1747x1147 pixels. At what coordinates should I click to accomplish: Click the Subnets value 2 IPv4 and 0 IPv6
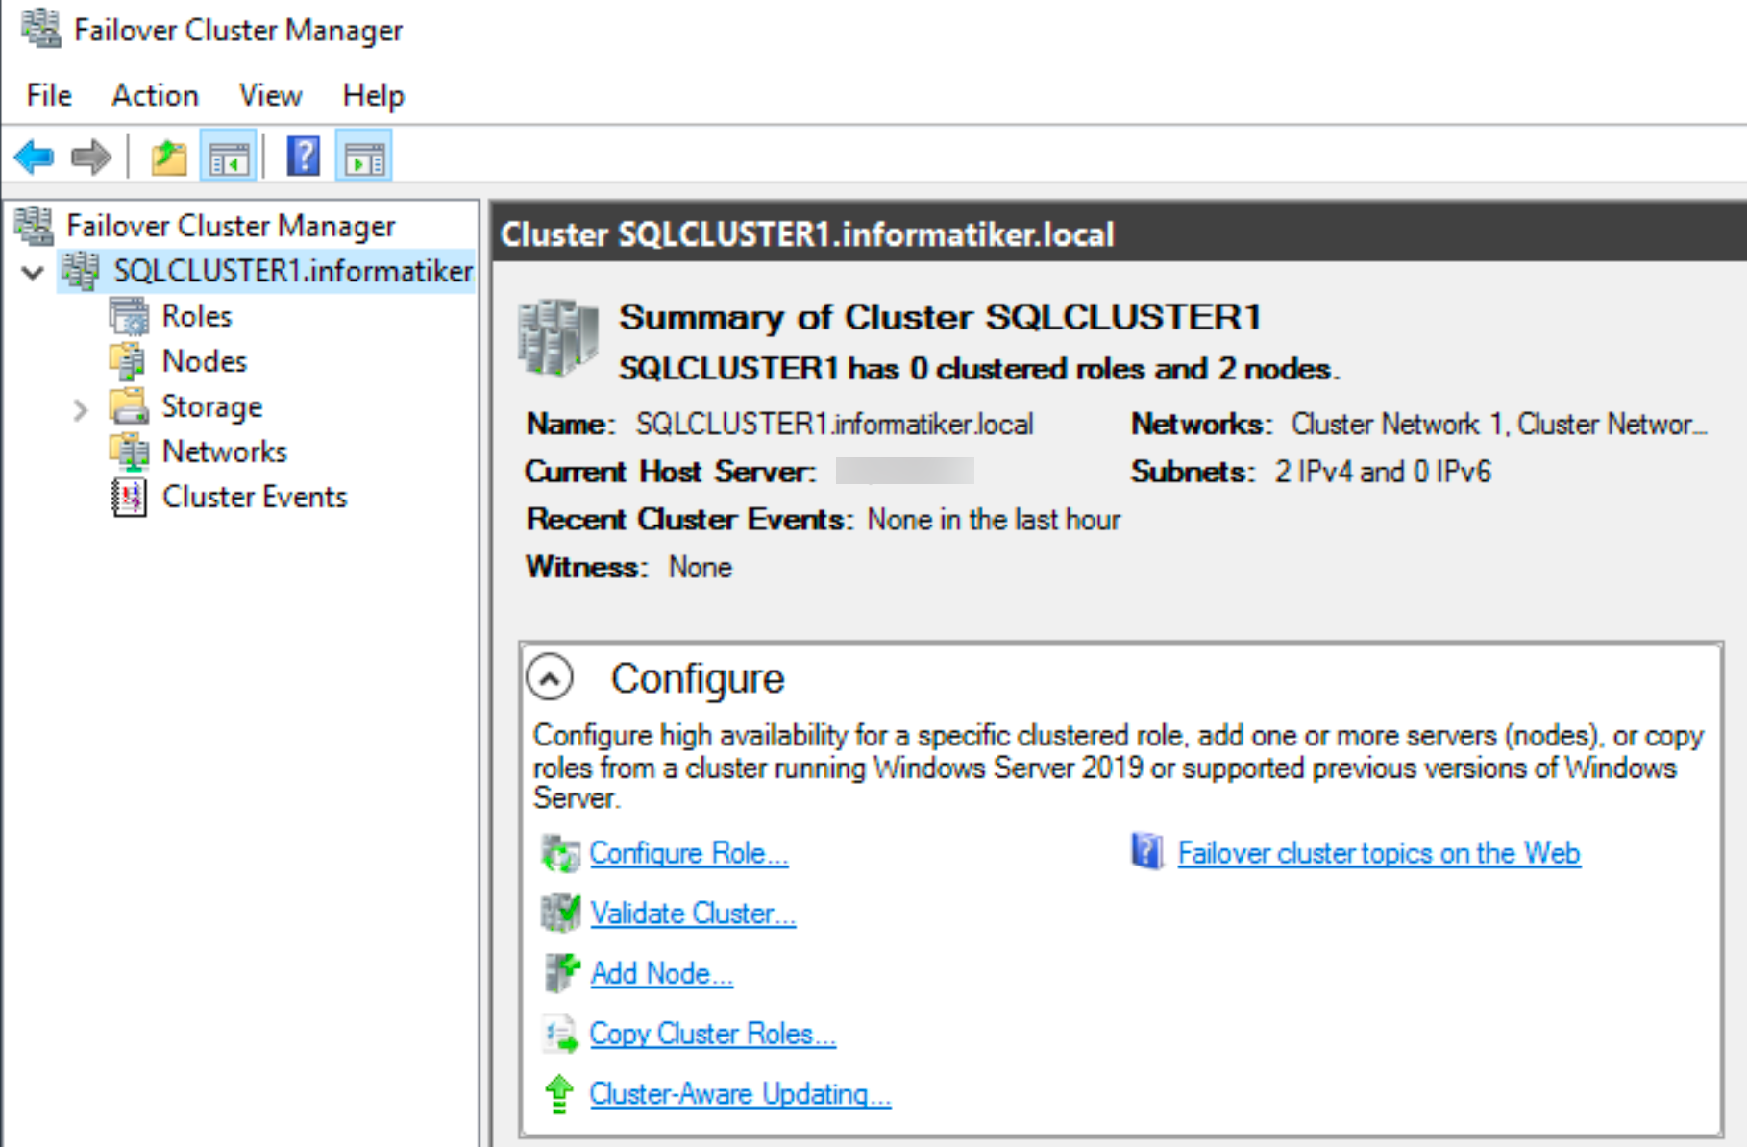click(x=1383, y=472)
